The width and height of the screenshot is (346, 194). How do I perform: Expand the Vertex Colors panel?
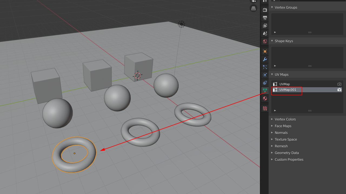tap(285, 119)
